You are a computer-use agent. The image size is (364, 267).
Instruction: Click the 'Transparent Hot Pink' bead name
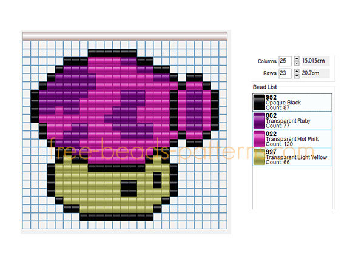pyautogui.click(x=292, y=139)
